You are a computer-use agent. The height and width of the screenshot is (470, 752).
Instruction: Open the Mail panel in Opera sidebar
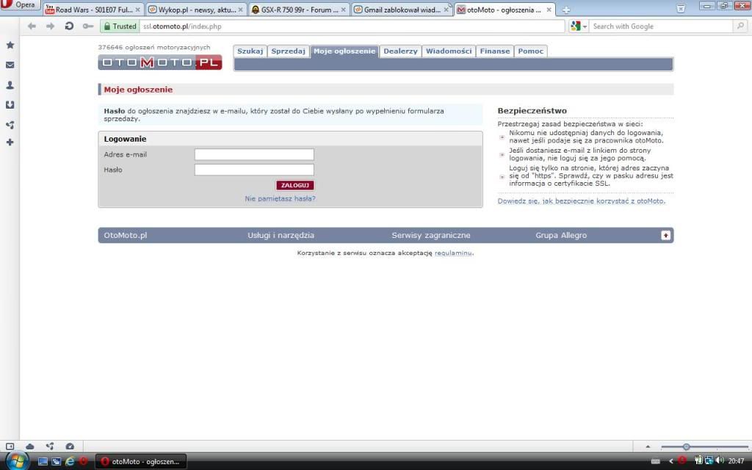[x=10, y=65]
